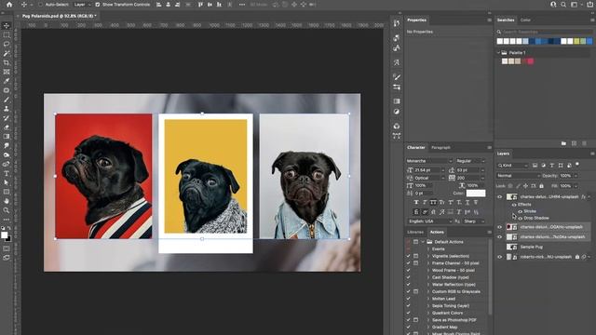Open the Regular font style dropdown
Viewport: 596px width, 335px height.
(470, 161)
